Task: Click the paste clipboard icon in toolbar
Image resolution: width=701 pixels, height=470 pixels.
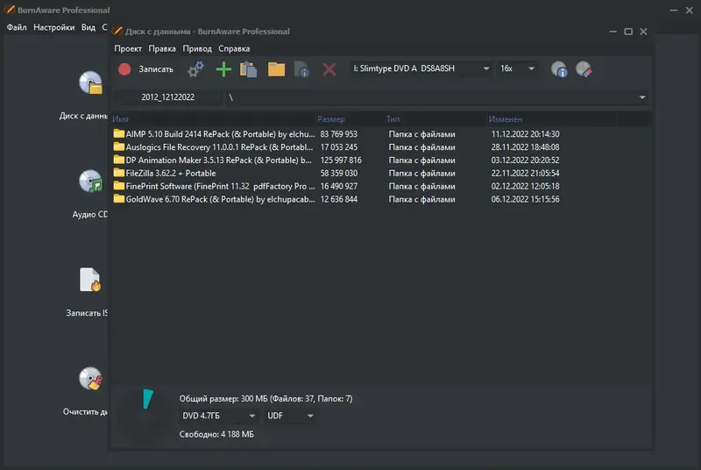Action: (x=249, y=69)
